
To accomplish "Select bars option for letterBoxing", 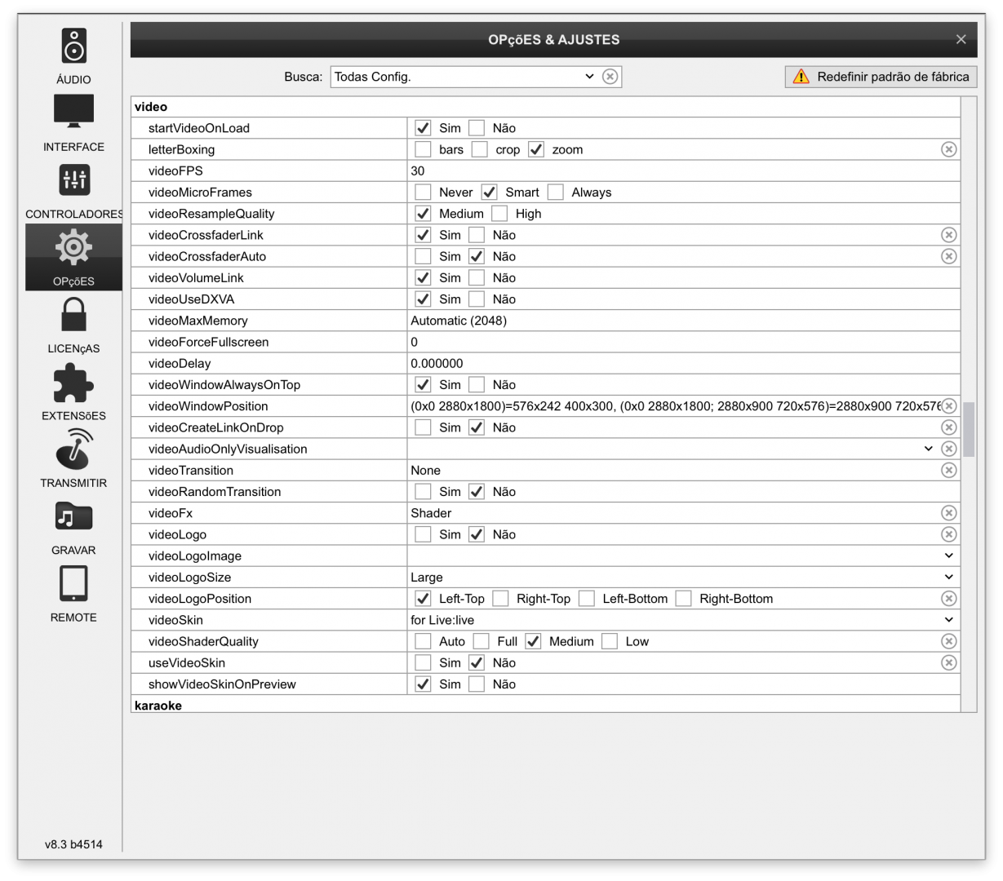I will pos(423,149).
